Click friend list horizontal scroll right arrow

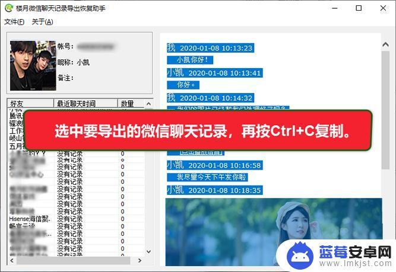pyautogui.click(x=140, y=260)
